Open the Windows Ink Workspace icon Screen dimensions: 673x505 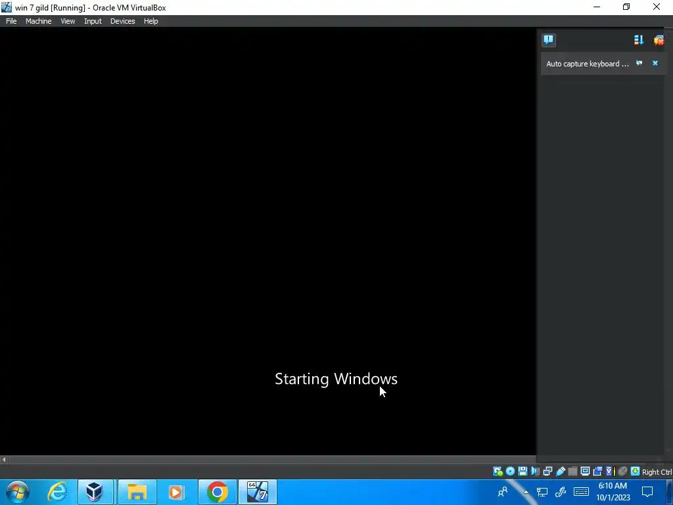(x=560, y=492)
